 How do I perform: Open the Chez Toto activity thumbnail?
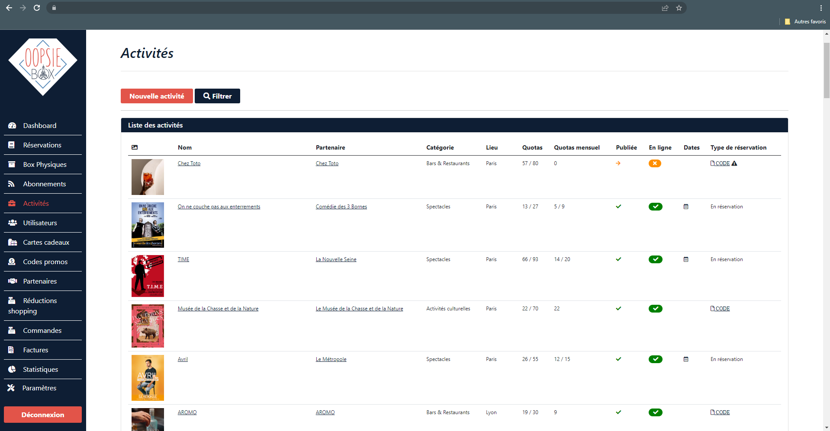(x=148, y=177)
